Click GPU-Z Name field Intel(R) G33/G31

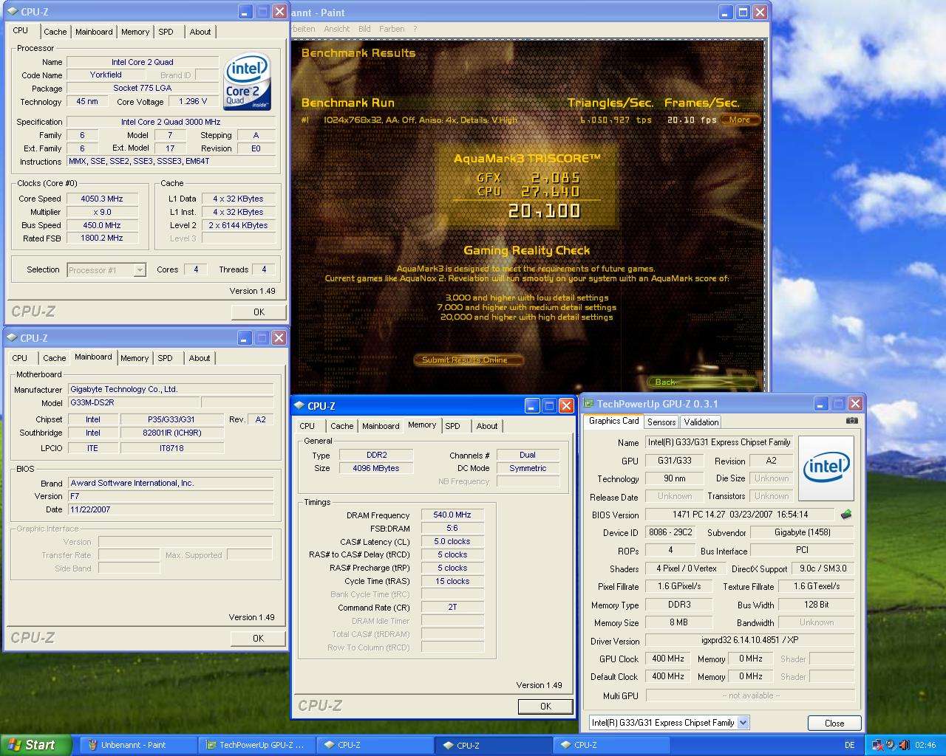tap(719, 442)
